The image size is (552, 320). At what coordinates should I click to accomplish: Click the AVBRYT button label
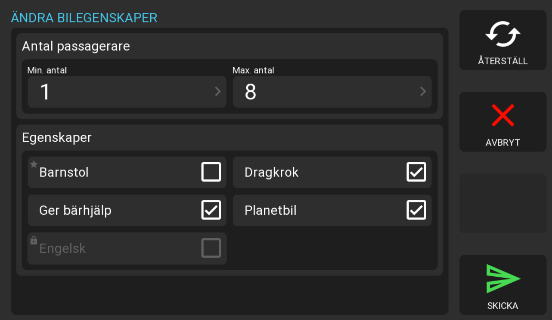[503, 143]
